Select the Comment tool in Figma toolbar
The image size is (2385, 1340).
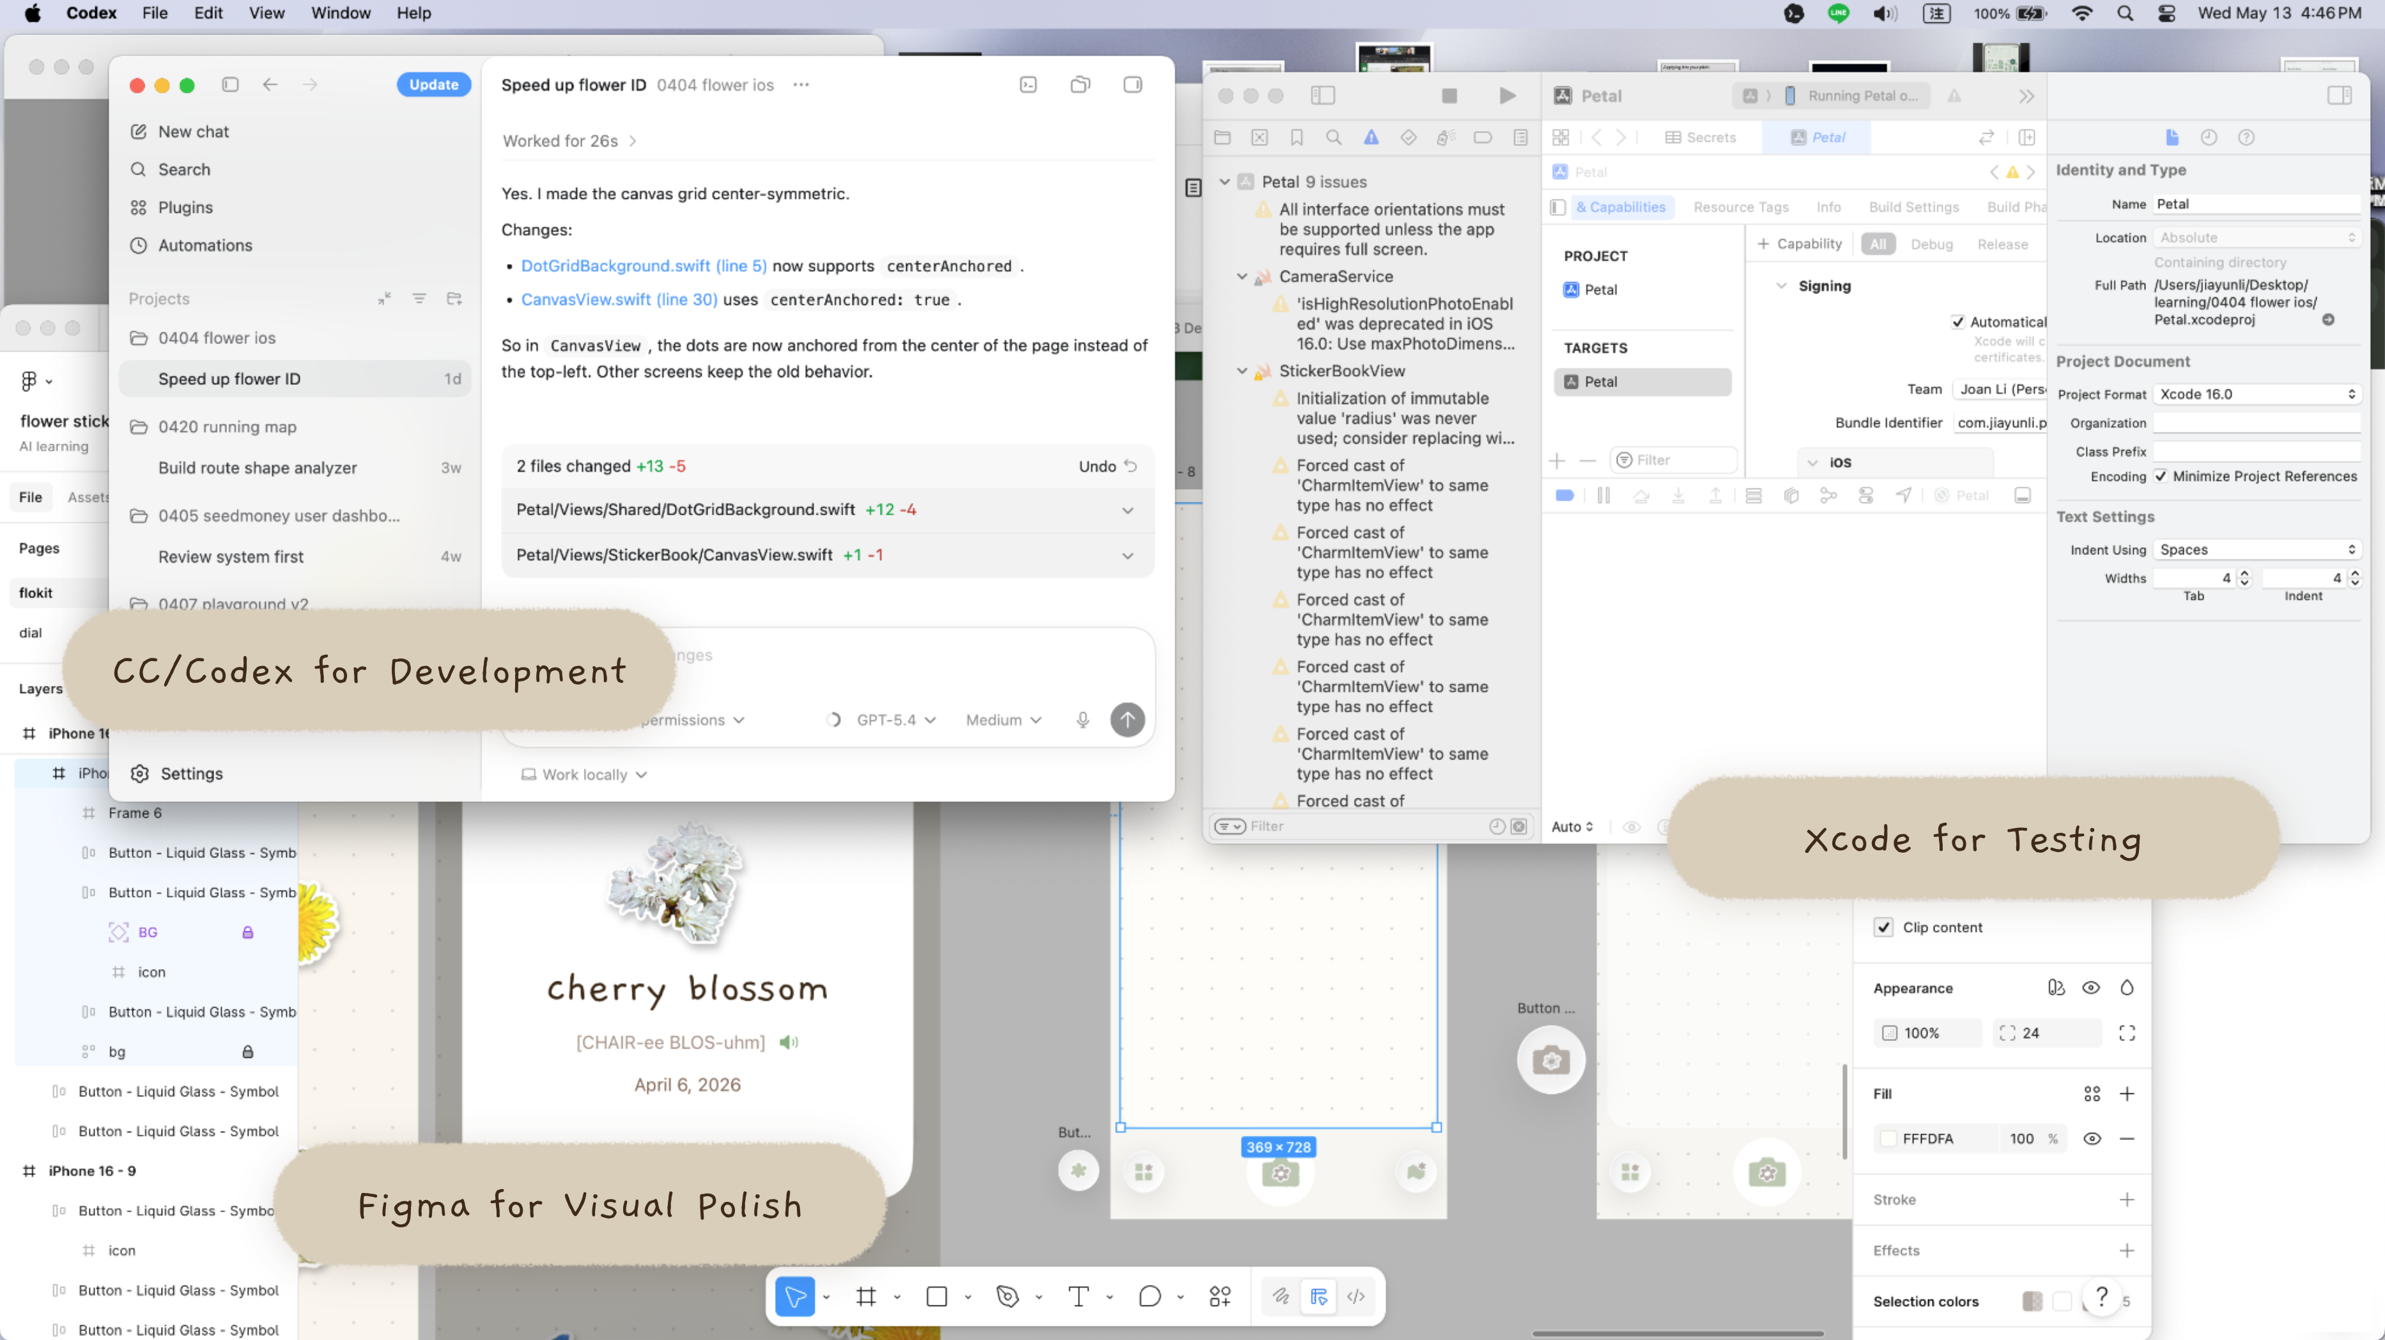point(1149,1297)
